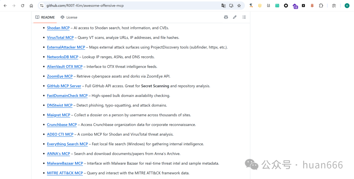Open the AlienVault OTX MCP link

65,67
